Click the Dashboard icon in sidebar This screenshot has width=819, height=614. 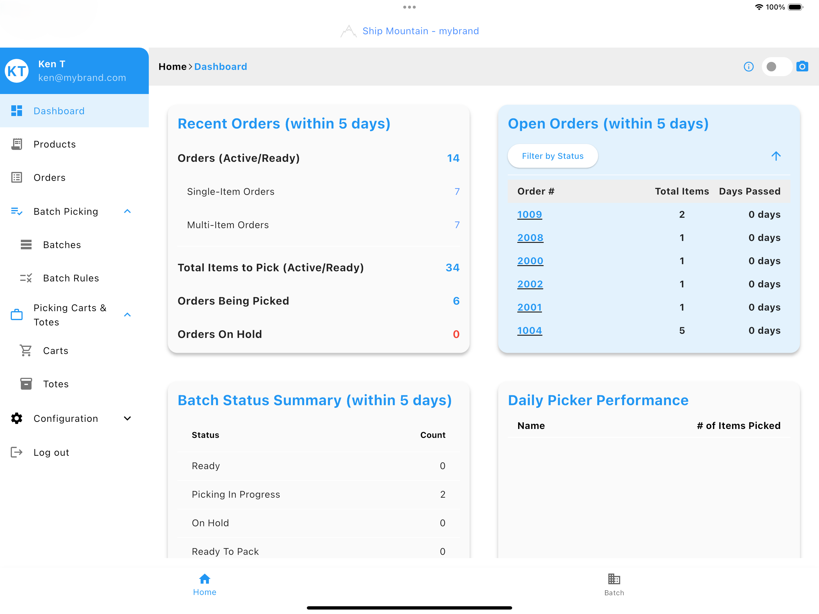click(x=18, y=110)
